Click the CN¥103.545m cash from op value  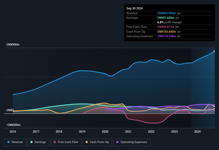(167, 32)
